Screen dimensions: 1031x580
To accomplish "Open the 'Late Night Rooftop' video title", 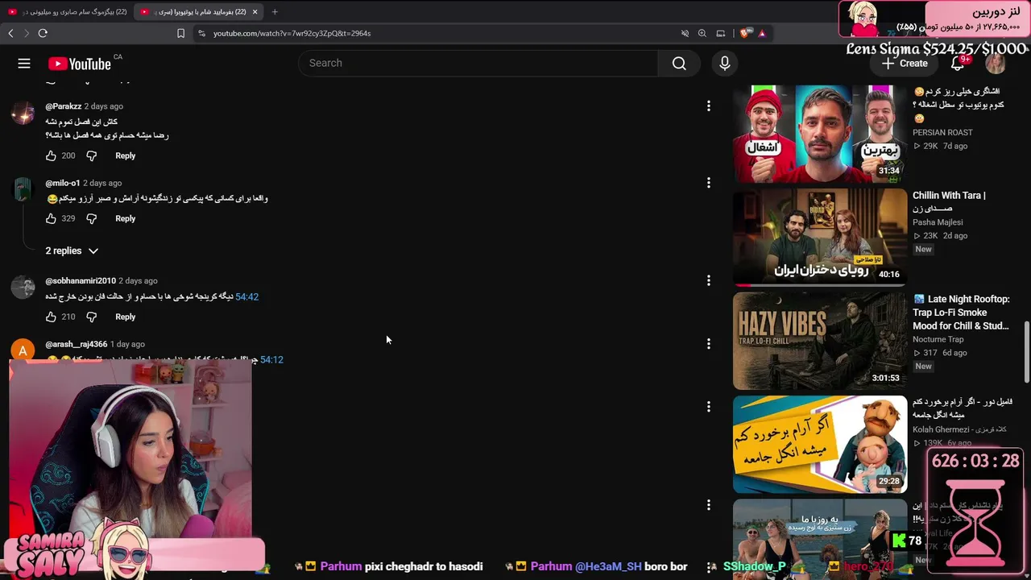I will click(x=961, y=313).
